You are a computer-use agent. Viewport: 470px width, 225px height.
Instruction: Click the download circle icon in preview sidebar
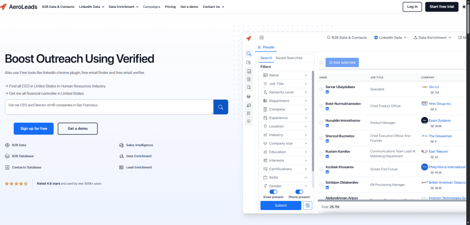[x=248, y=121]
